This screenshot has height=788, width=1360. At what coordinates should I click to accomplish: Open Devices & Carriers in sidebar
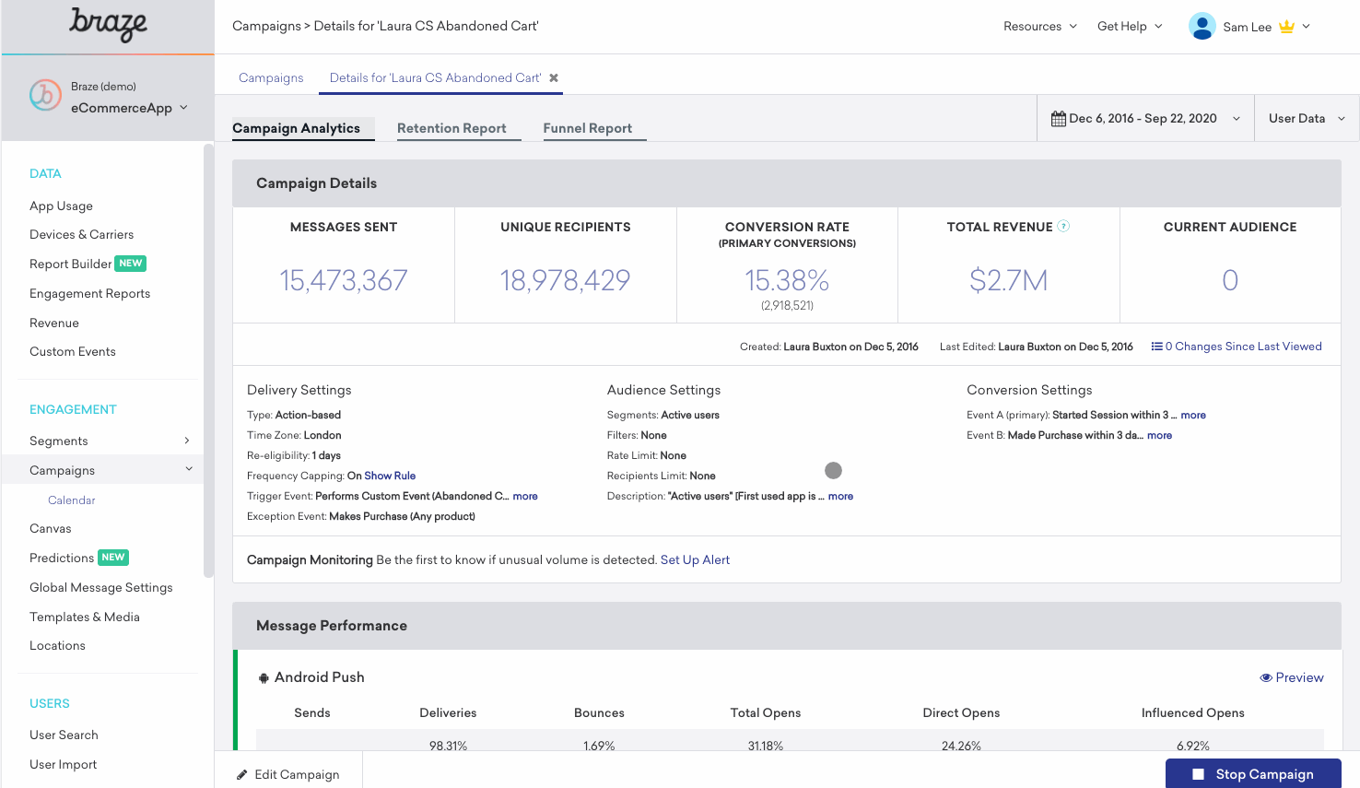tap(81, 234)
